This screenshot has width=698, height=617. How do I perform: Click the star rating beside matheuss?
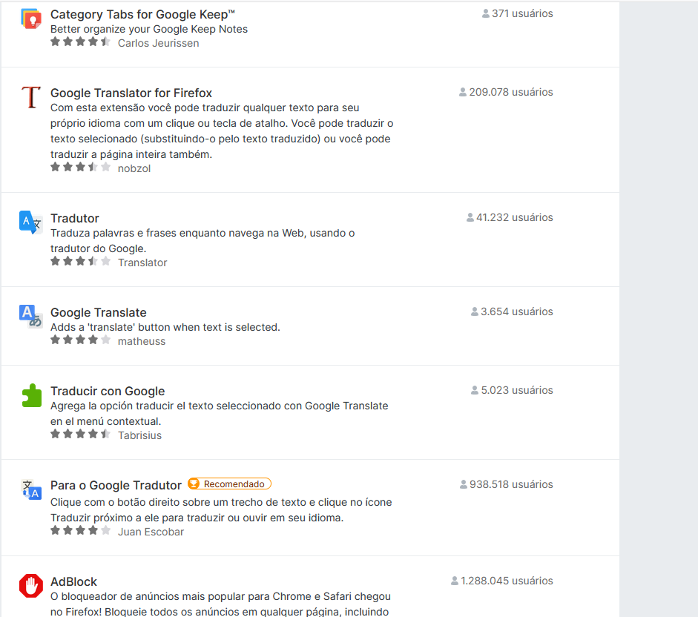(x=81, y=340)
